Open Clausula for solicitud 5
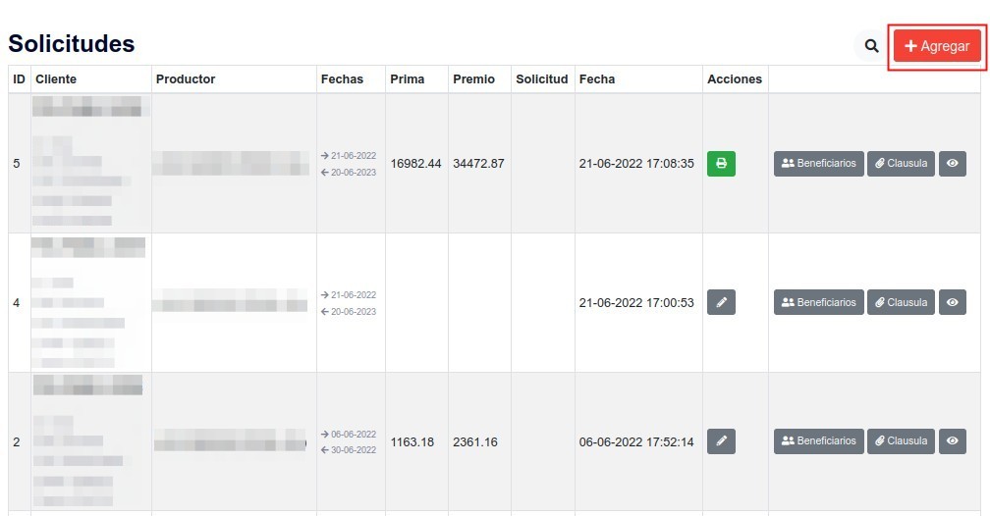 pos(901,164)
